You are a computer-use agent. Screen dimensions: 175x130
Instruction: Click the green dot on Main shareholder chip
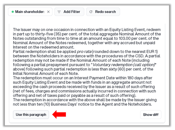(x=13, y=12)
